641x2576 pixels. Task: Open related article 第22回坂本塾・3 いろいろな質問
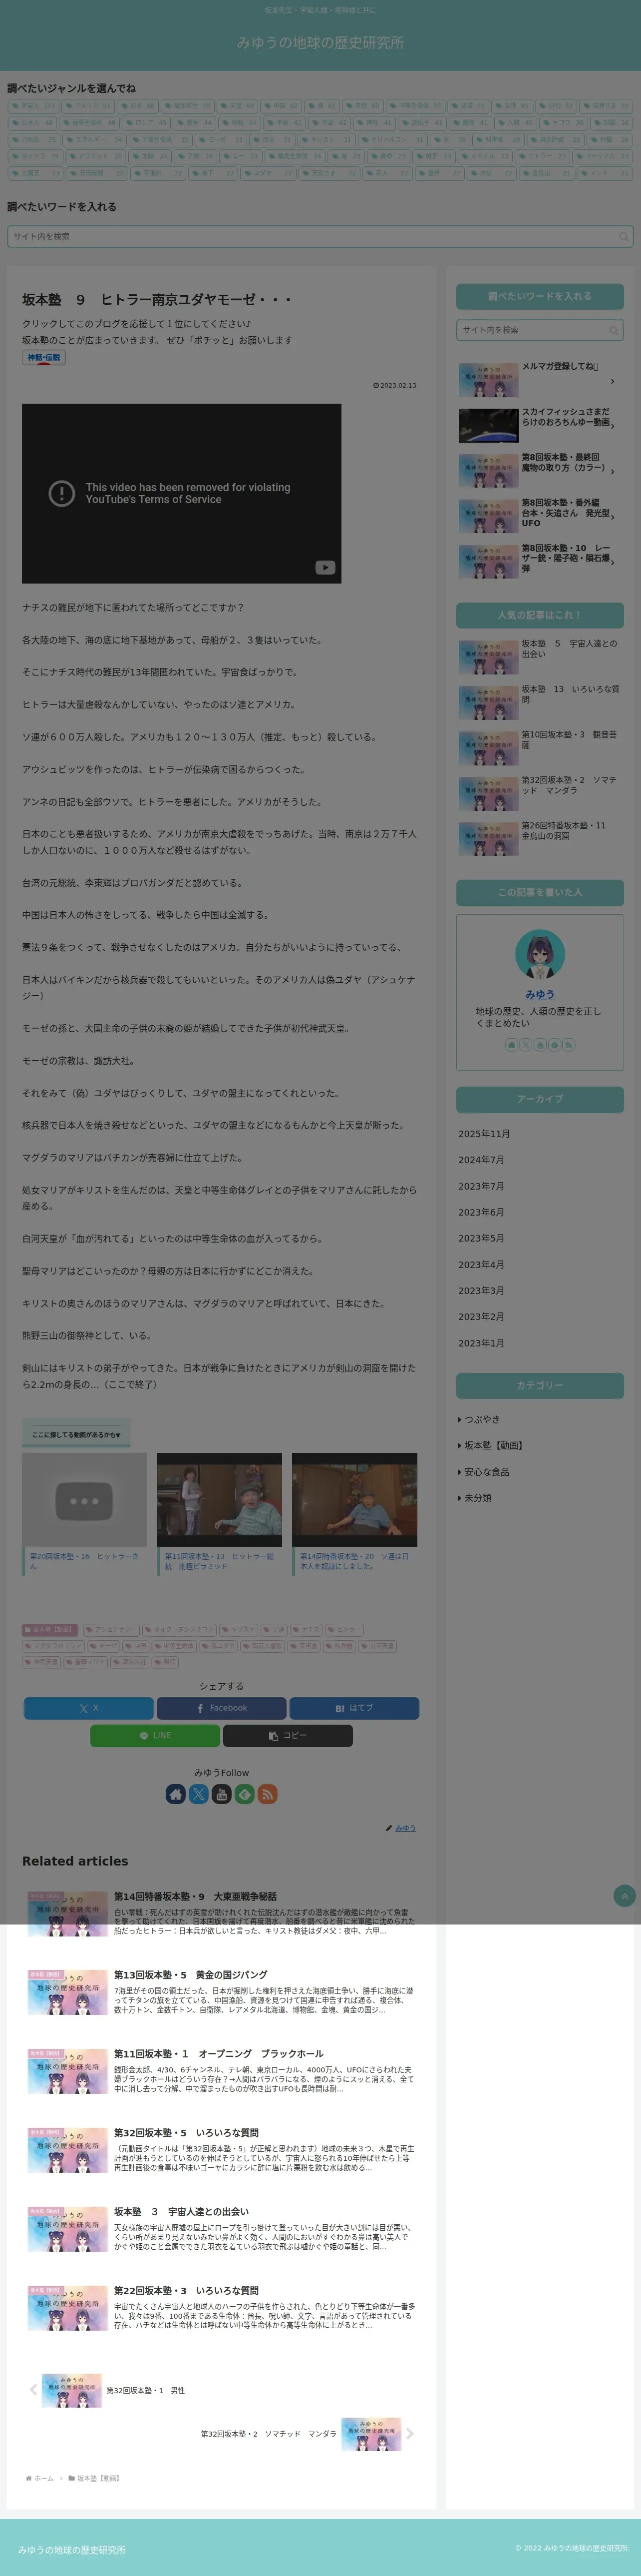coord(222,2308)
